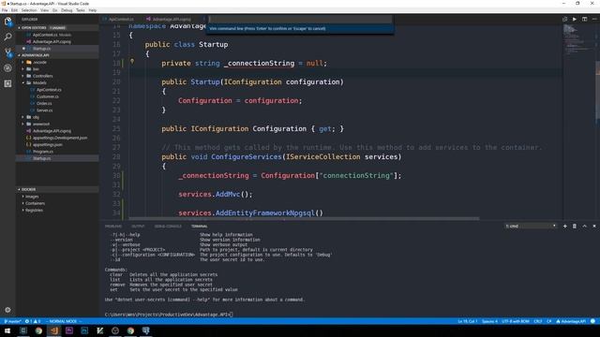Click the editor minimap
Viewport: 600px width, 337px height.
[x=578, y=122]
